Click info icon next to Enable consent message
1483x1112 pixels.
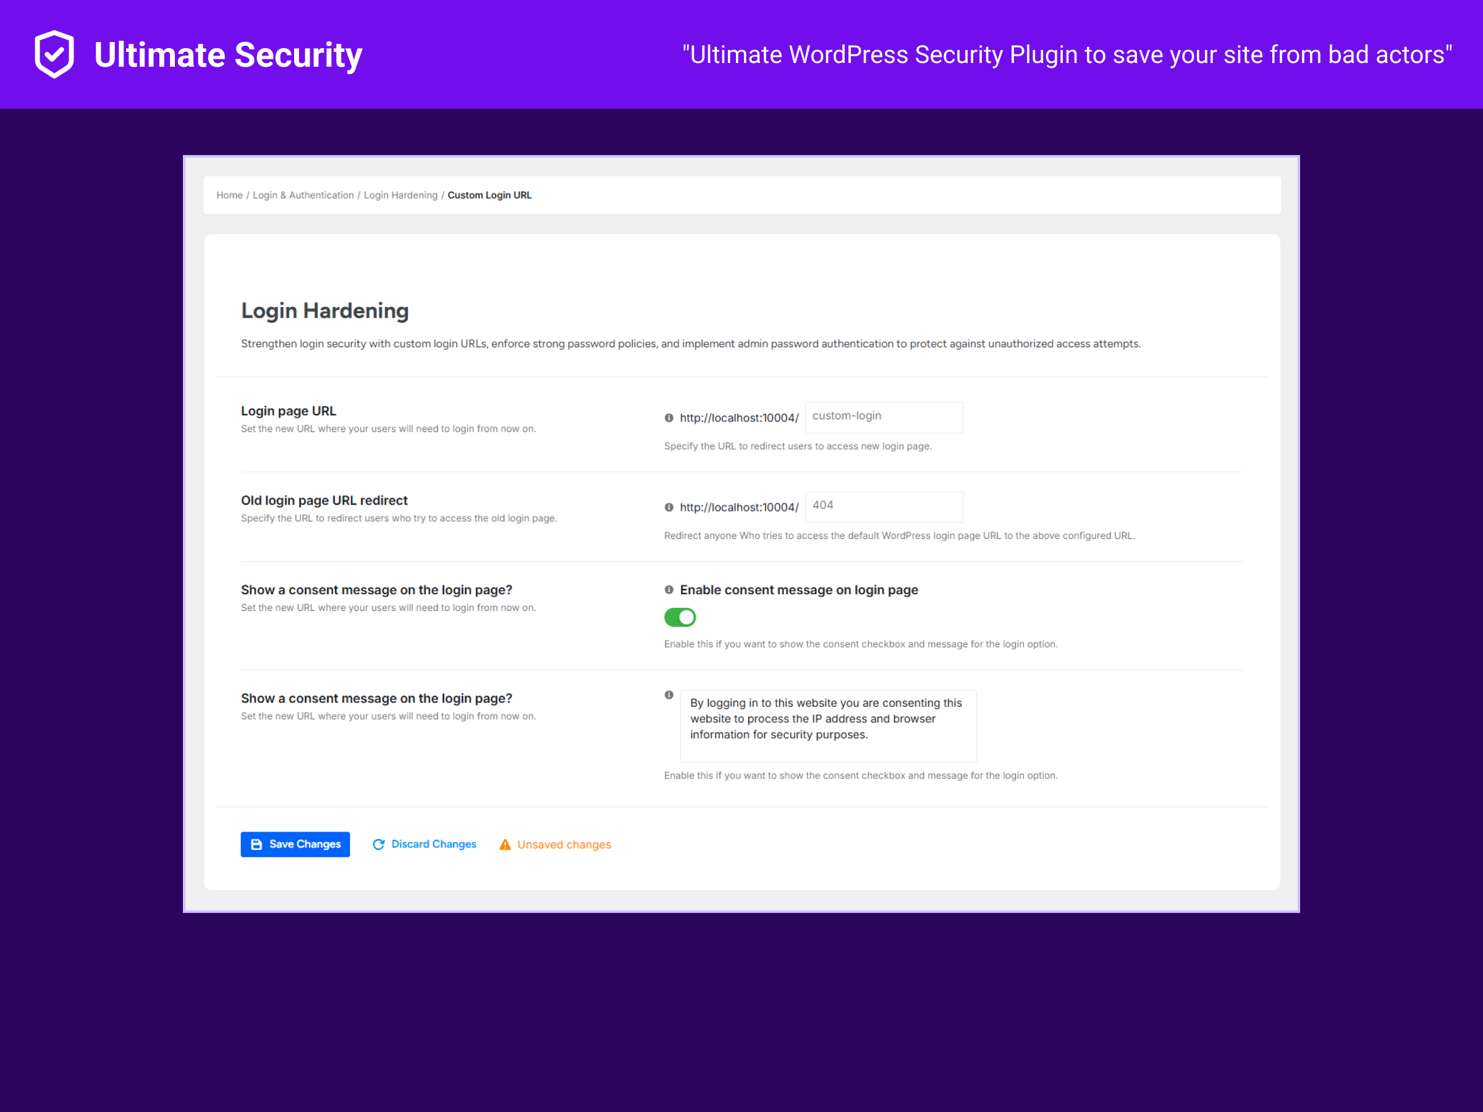tap(669, 590)
